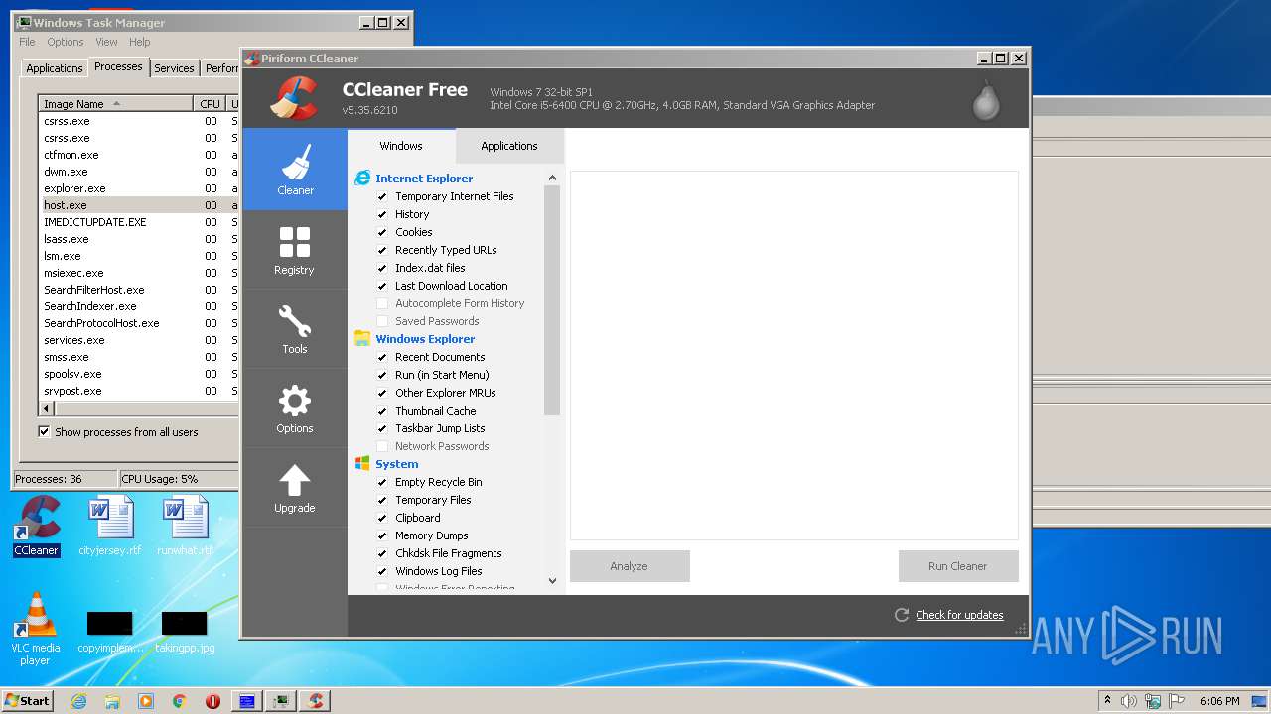Click the volume speaker tray icon
1271x714 pixels.
pyautogui.click(x=1129, y=701)
